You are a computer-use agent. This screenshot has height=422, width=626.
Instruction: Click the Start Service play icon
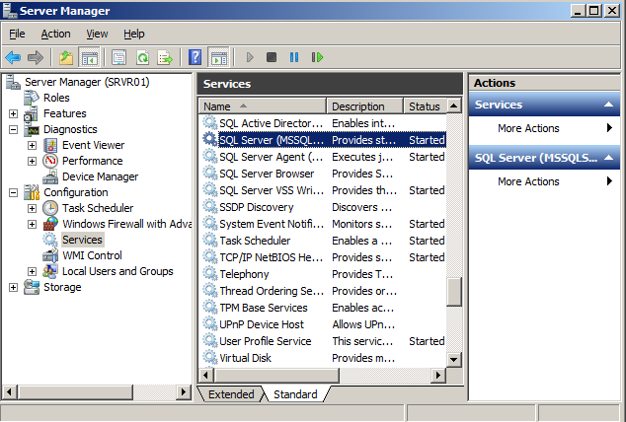click(250, 58)
